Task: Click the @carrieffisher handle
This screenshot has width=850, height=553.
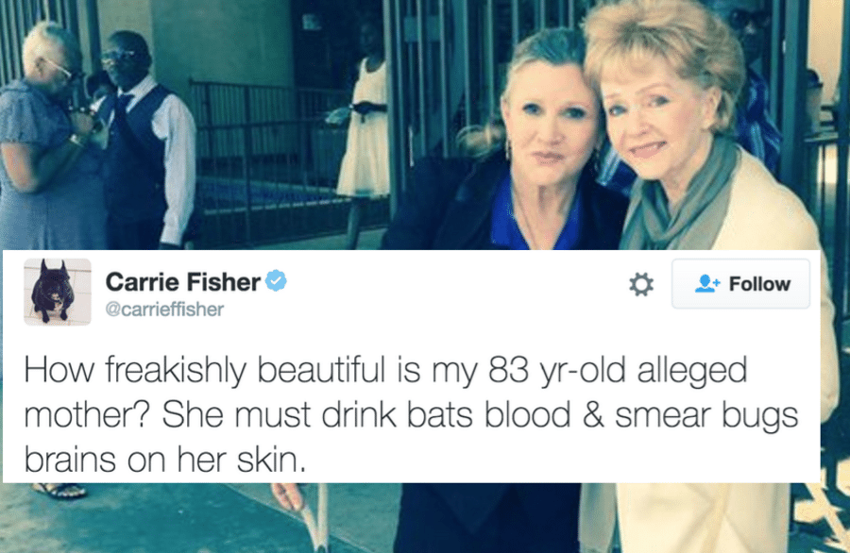Action: tap(164, 309)
